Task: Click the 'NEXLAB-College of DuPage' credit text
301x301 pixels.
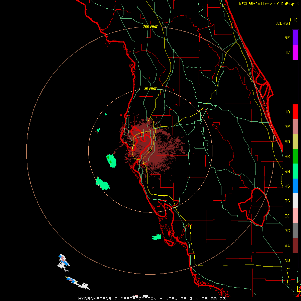Action: click(267, 4)
